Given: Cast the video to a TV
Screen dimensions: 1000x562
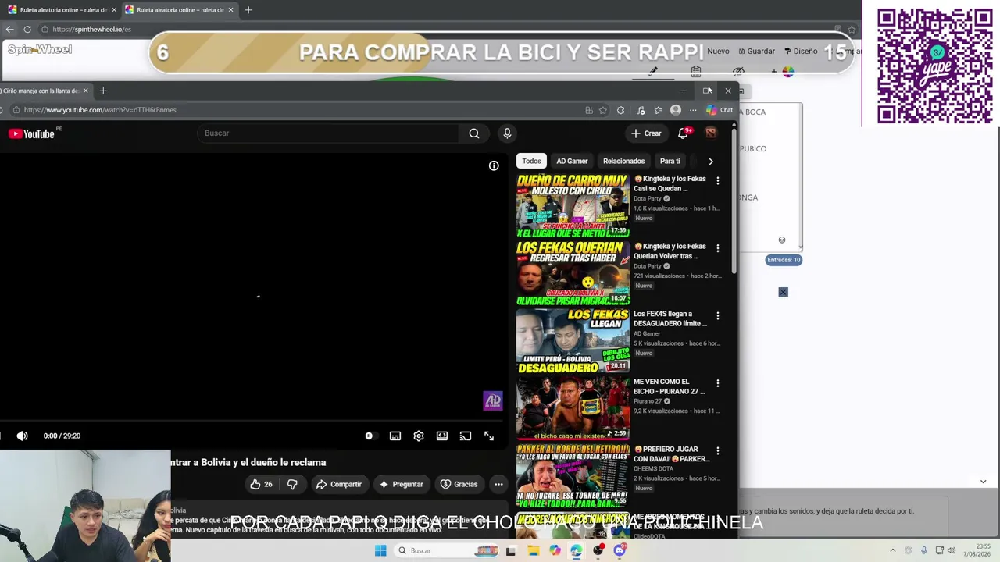Looking at the screenshot, I should tap(466, 436).
